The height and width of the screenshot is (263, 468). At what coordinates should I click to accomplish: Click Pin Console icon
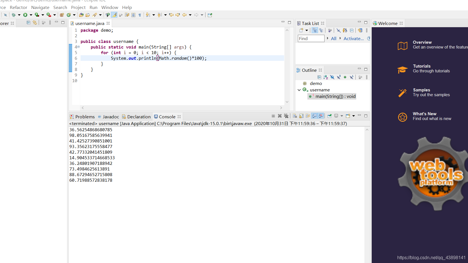[329, 116]
